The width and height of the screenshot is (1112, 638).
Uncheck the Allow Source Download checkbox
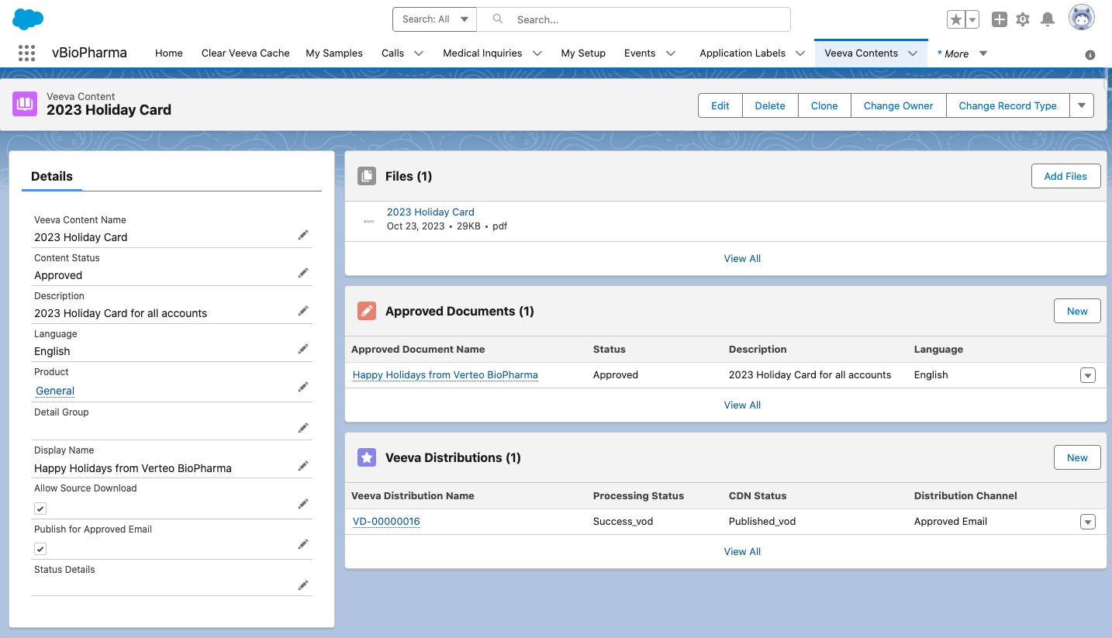click(x=40, y=509)
